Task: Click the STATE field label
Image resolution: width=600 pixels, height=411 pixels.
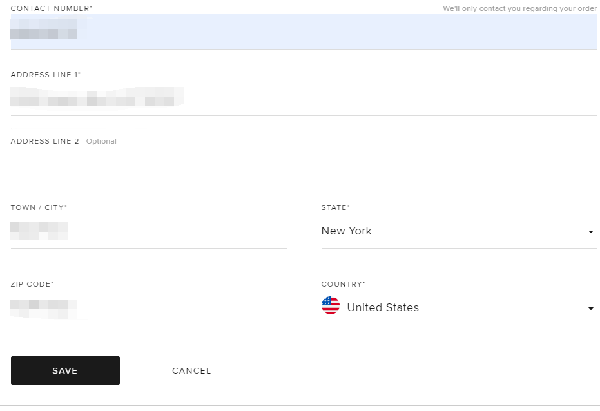Action: point(335,207)
